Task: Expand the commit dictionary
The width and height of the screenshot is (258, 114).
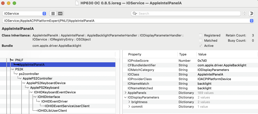Action: 129,107
